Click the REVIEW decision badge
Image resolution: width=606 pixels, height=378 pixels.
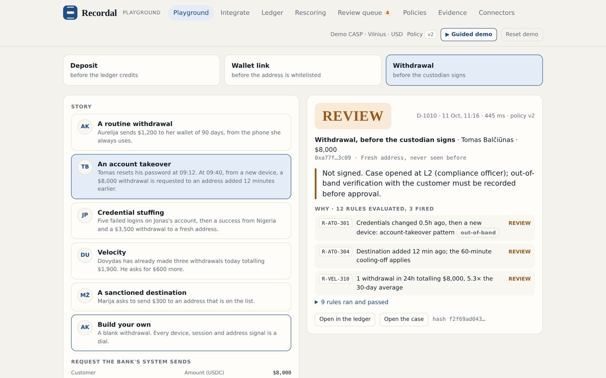coord(353,116)
